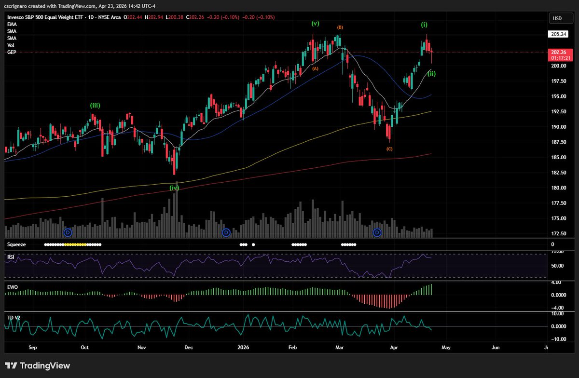The height and width of the screenshot is (378, 579).
Task: Click the 182.50 price axis label
Action: pos(560,173)
